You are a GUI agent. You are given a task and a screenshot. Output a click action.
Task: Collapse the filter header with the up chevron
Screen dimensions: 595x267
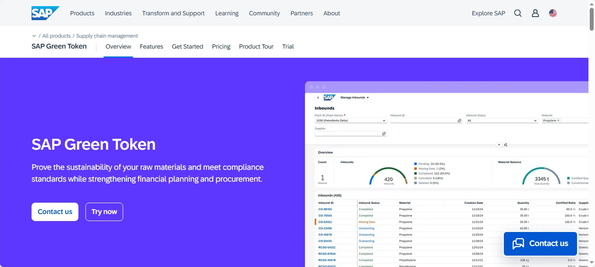pos(499,144)
